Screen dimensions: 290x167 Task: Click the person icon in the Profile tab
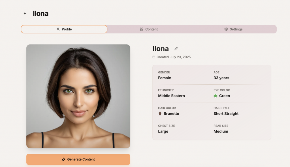tap(58, 29)
